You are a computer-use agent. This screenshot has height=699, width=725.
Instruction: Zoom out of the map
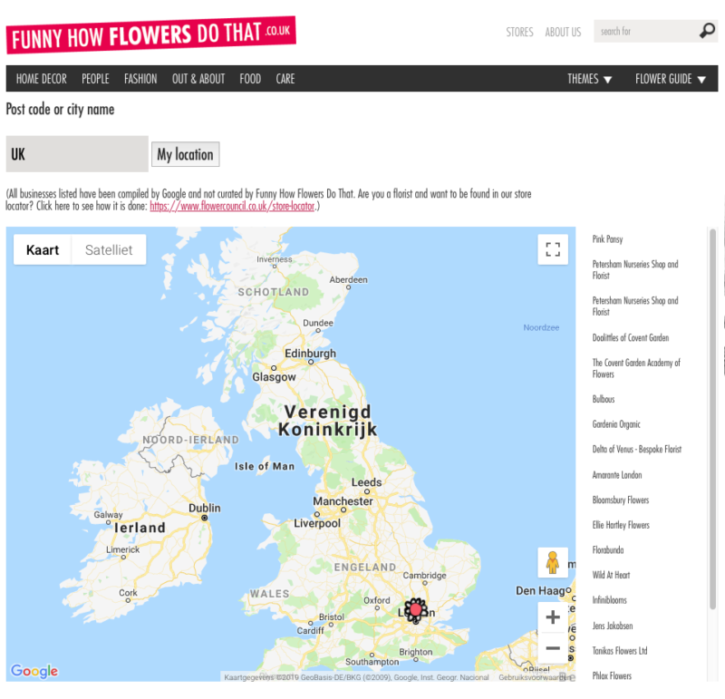[x=552, y=648]
